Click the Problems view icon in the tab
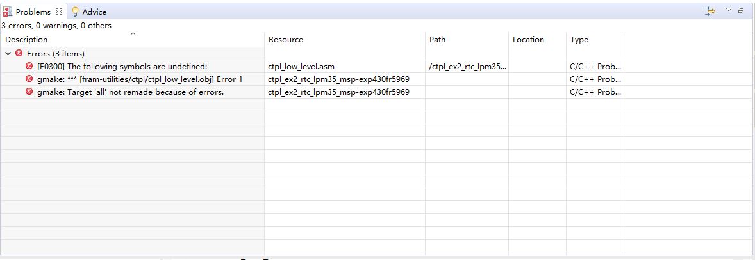755x260 pixels. point(8,12)
